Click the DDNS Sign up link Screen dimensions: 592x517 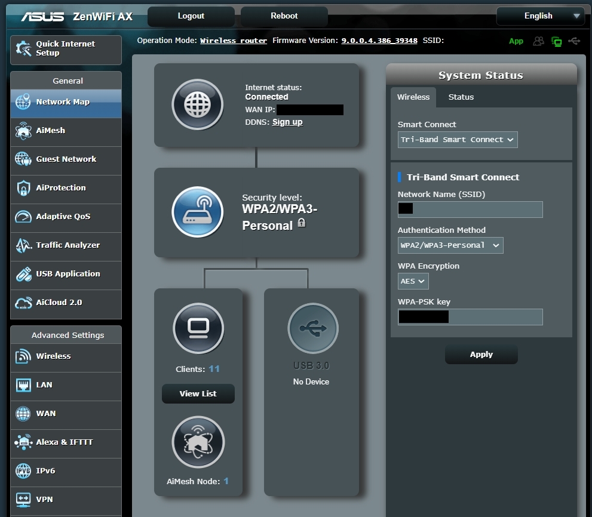[287, 122]
